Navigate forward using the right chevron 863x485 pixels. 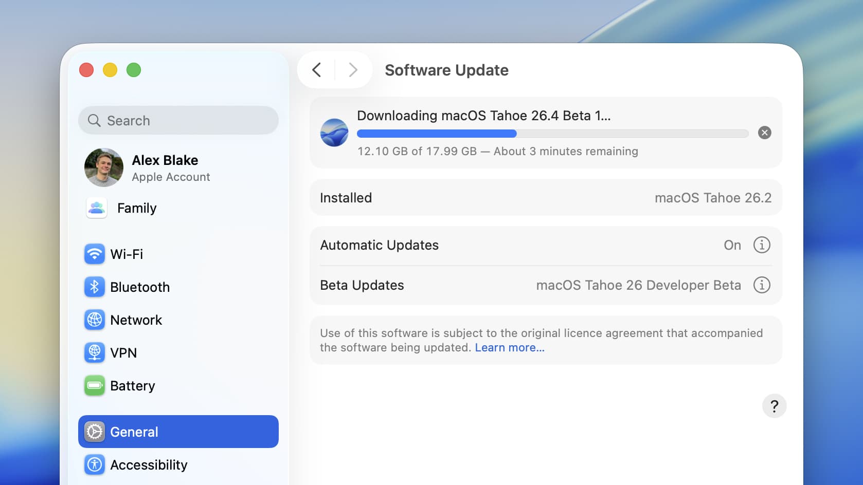[353, 70]
